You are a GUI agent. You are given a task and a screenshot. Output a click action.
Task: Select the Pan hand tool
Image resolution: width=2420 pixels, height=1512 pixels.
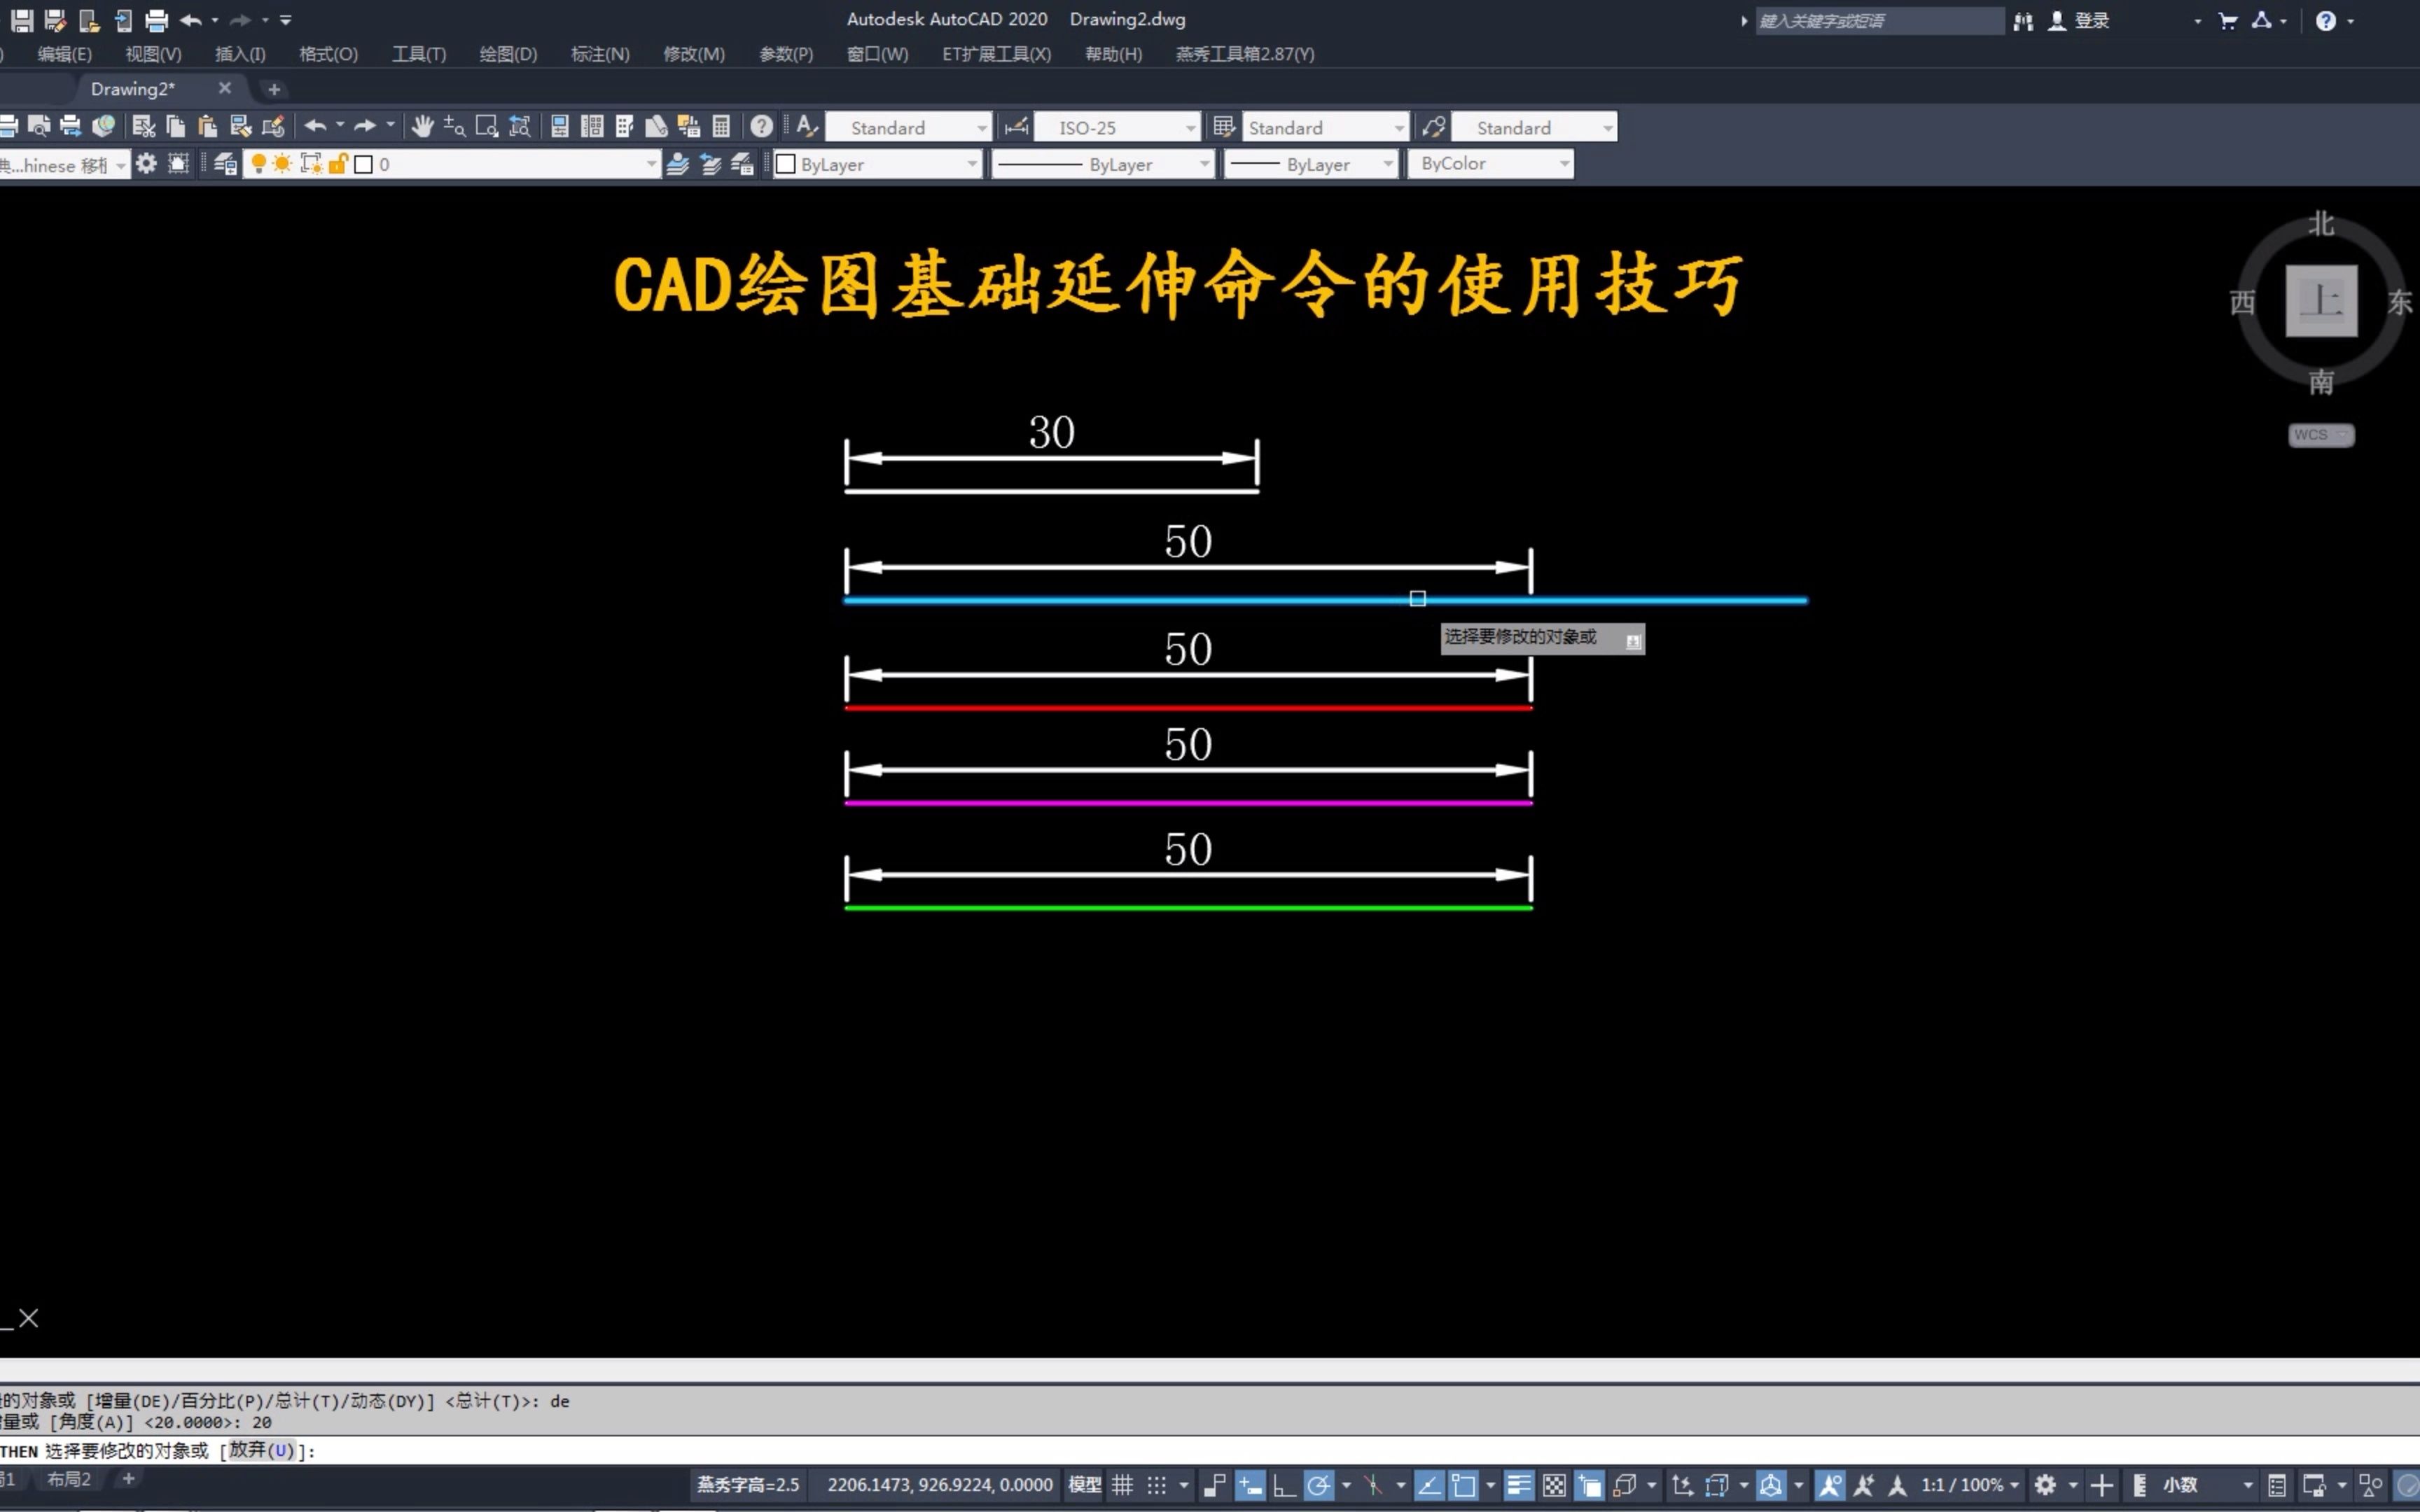coord(422,126)
